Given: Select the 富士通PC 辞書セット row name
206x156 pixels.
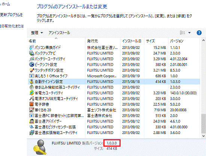Looking at the screenshot, I should (59, 116).
